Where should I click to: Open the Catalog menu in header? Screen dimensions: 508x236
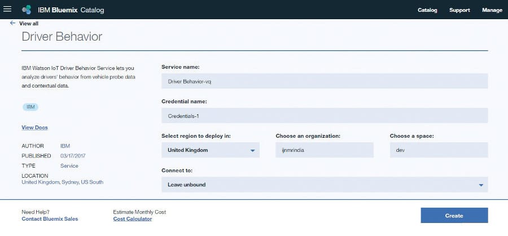tap(427, 10)
